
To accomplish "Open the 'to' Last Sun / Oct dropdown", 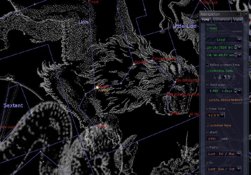I will click(239, 169).
